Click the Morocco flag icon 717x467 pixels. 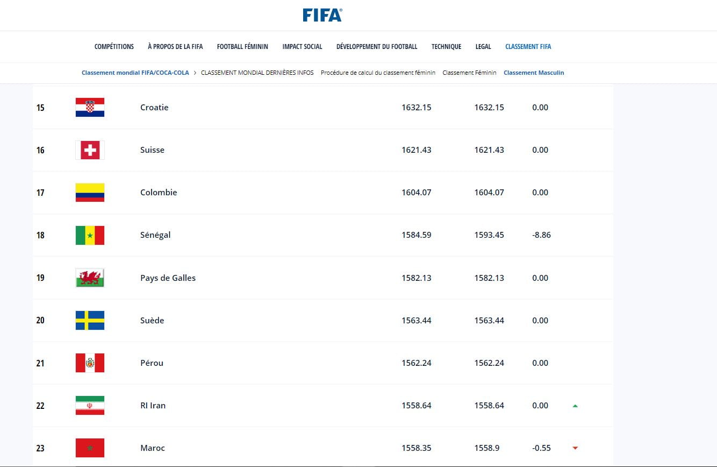(x=90, y=448)
